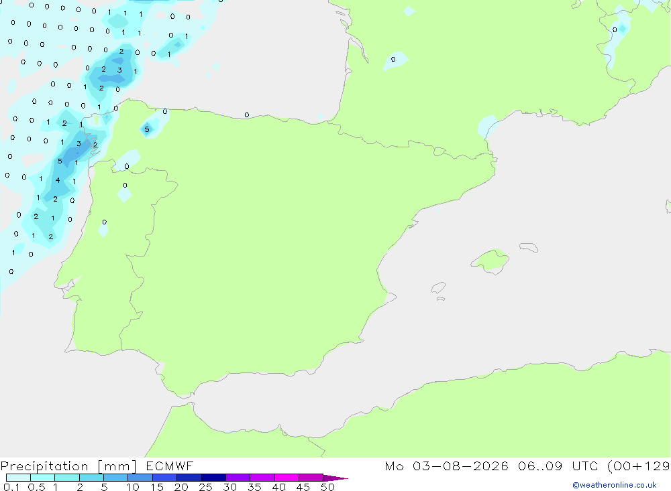This screenshot has height=491, width=671.
Task: Choose the 40–45 mm magenta legend swatch
Action: tap(287, 478)
